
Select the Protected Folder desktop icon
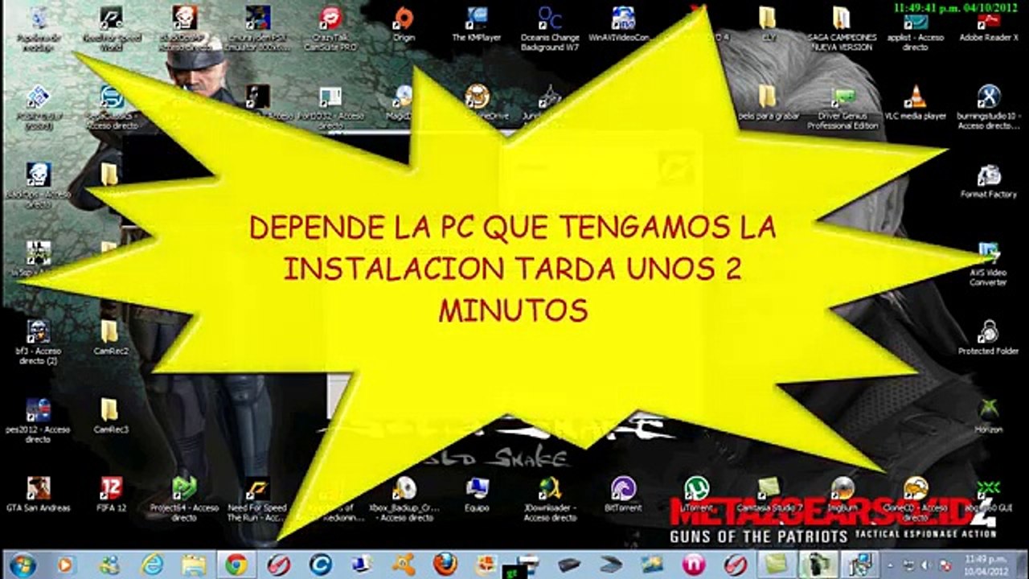pos(989,338)
